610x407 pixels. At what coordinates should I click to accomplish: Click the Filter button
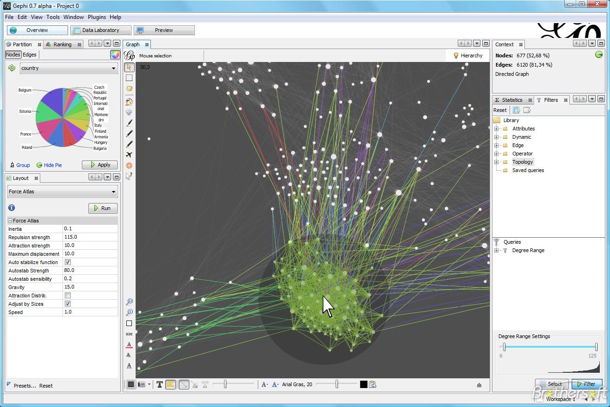click(586, 384)
